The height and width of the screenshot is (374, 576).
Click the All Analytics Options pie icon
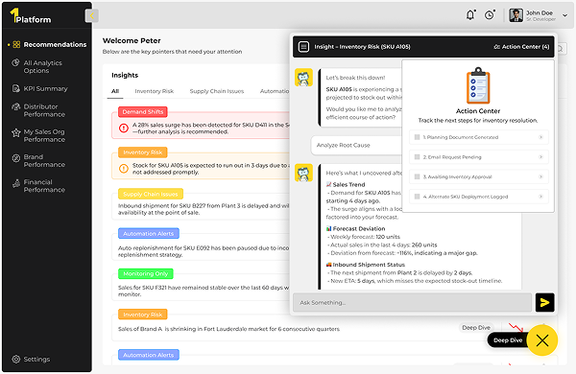point(15,62)
